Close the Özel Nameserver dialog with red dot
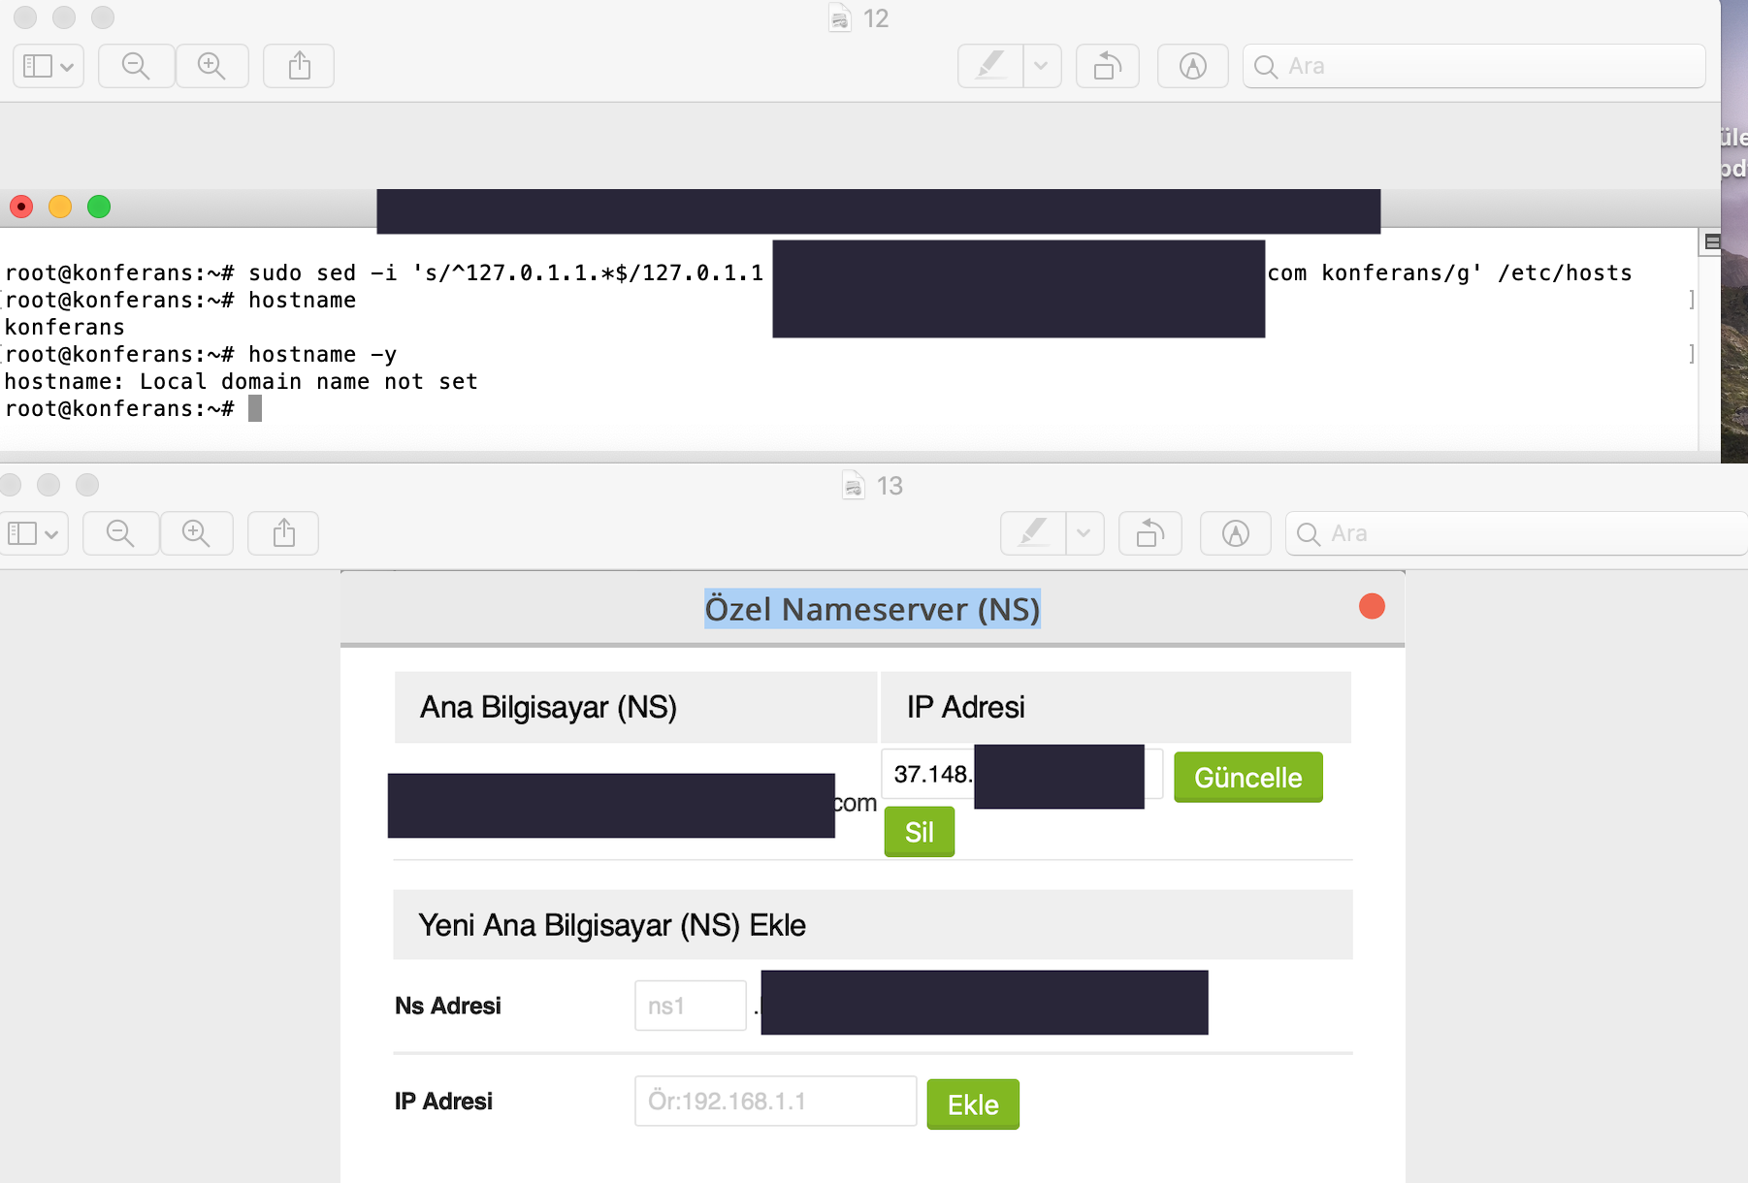The image size is (1748, 1183). click(x=1372, y=606)
